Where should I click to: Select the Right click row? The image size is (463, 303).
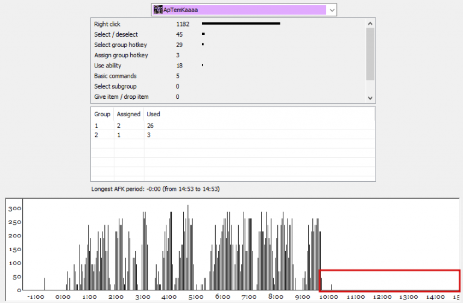click(228, 24)
